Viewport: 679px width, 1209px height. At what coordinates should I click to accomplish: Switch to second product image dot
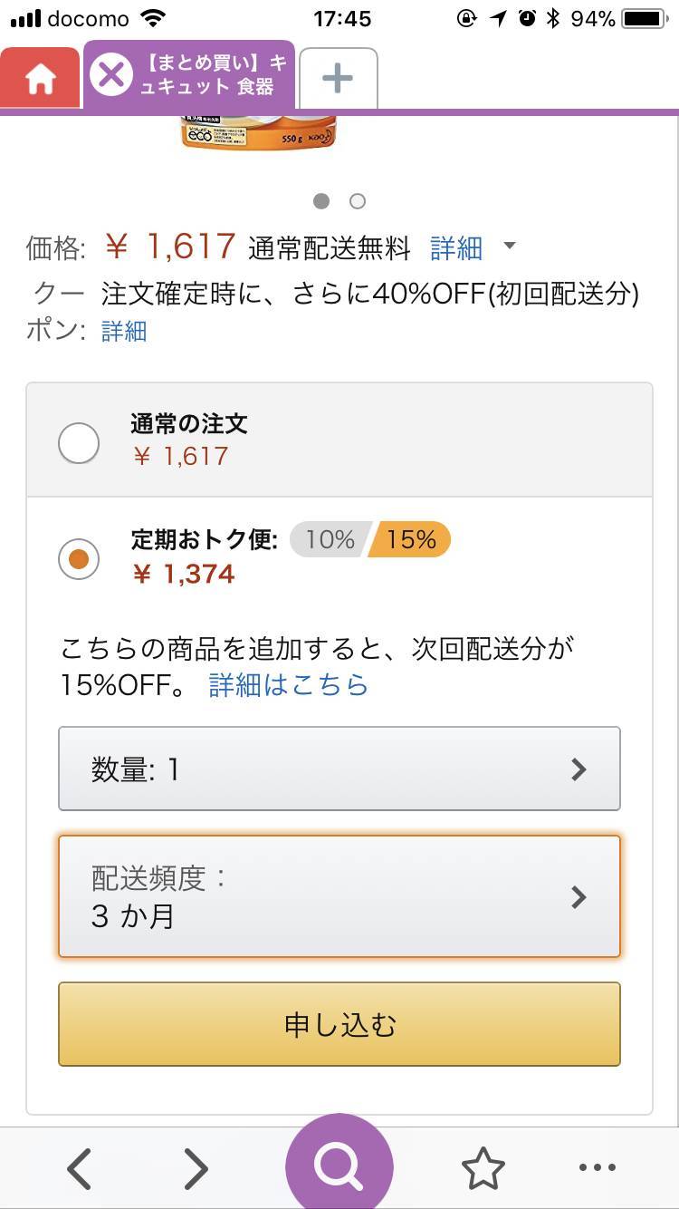point(358,201)
